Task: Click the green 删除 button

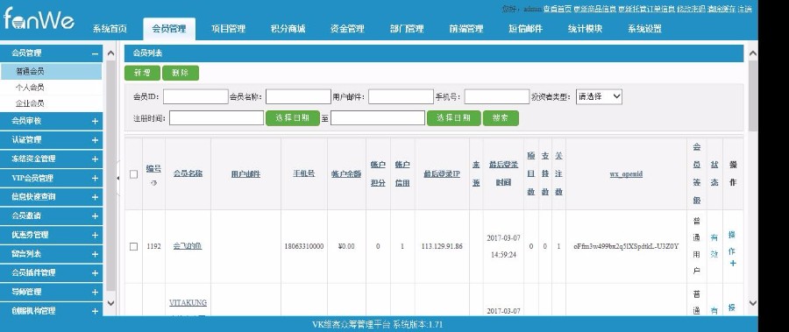Action: point(180,73)
